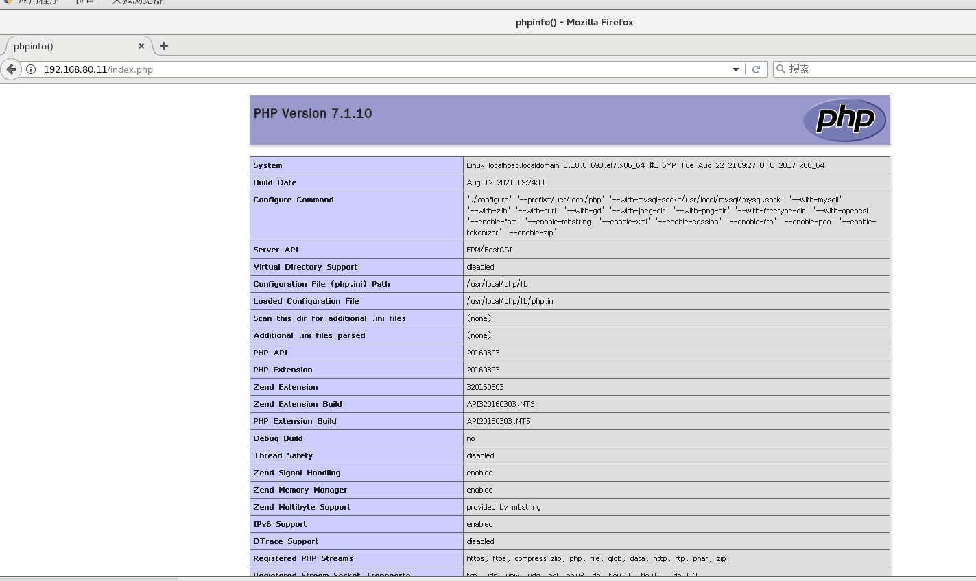Screen dimensions: 976x581
Task: Open the URL history dropdown arrow
Action: coord(736,69)
